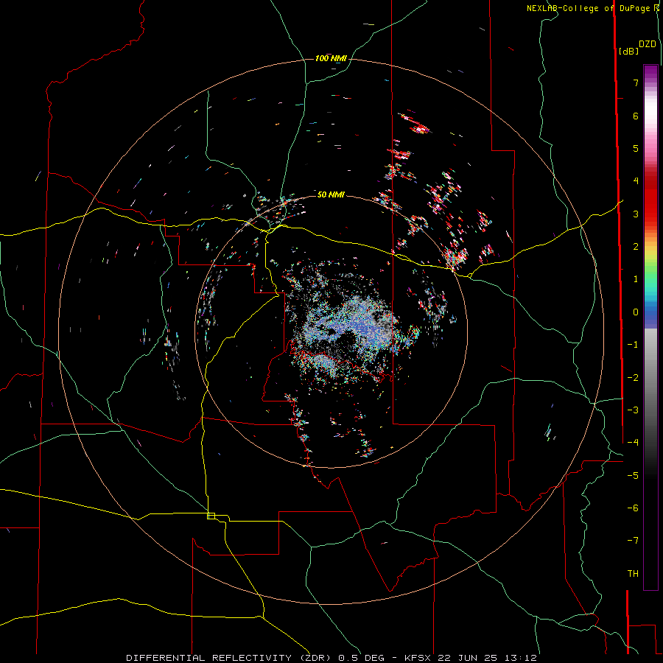The image size is (663, 663).
Task: Click the 2 value on color scale
Action: (x=636, y=247)
